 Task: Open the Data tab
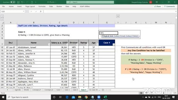[x=51, y=6]
